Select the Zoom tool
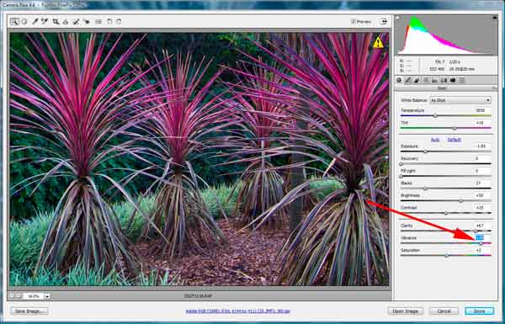The image size is (505, 324). (x=14, y=22)
